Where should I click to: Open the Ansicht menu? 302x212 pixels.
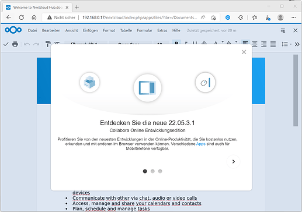72,30
